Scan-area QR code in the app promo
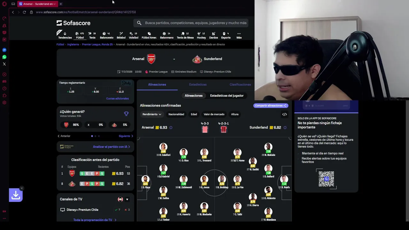Viewport: 409px width, 230px height. tap(326, 179)
